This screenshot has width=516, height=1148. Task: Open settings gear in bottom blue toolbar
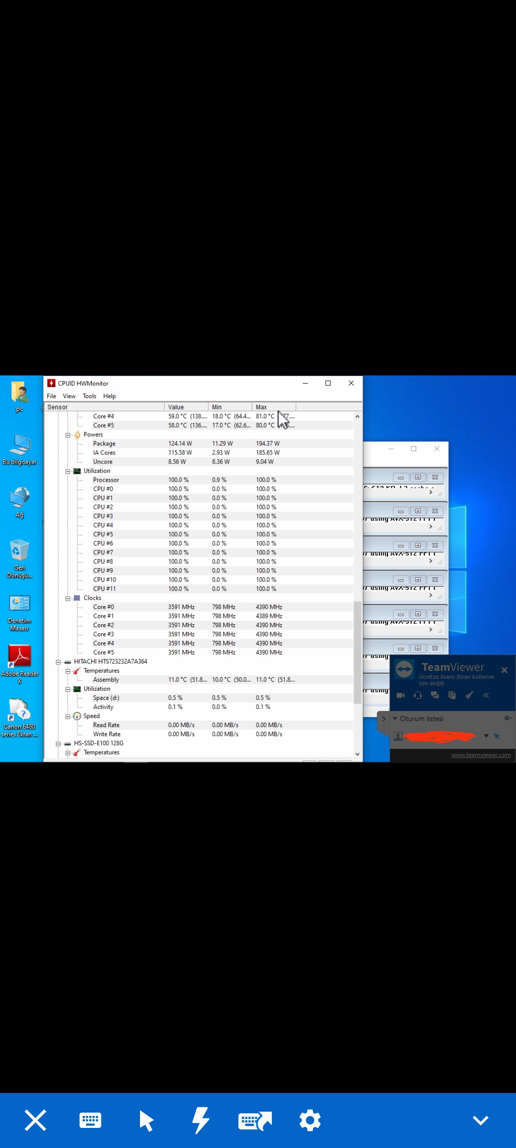coord(310,1120)
